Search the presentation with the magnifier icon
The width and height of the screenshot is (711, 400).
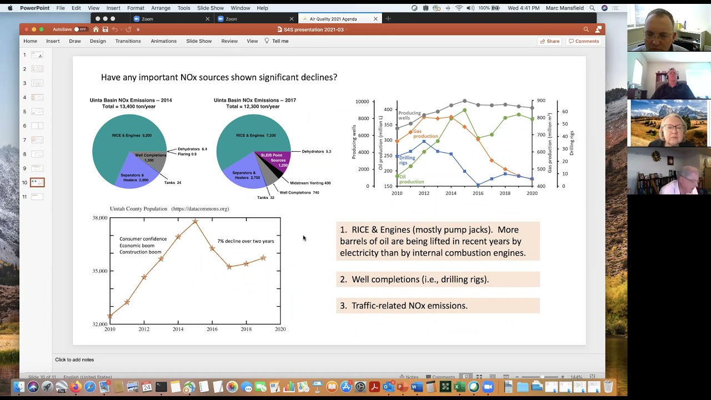[x=586, y=29]
